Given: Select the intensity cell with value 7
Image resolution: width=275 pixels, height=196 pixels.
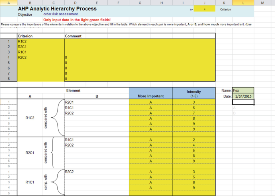Looking at the screenshot, I should click(194, 113).
